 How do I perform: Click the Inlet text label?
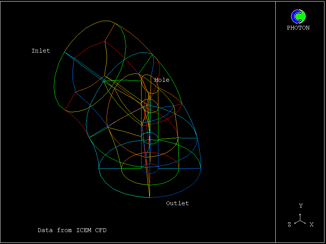[41, 51]
